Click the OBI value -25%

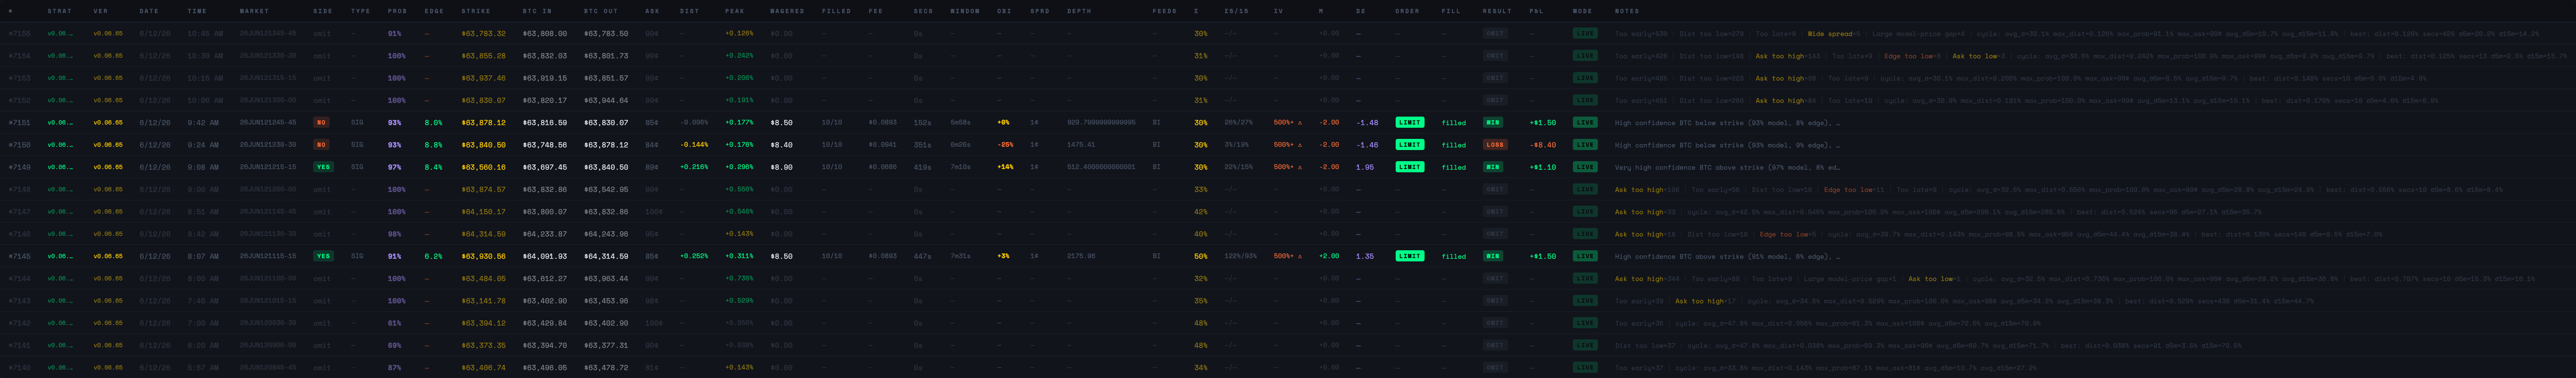pos(1005,145)
